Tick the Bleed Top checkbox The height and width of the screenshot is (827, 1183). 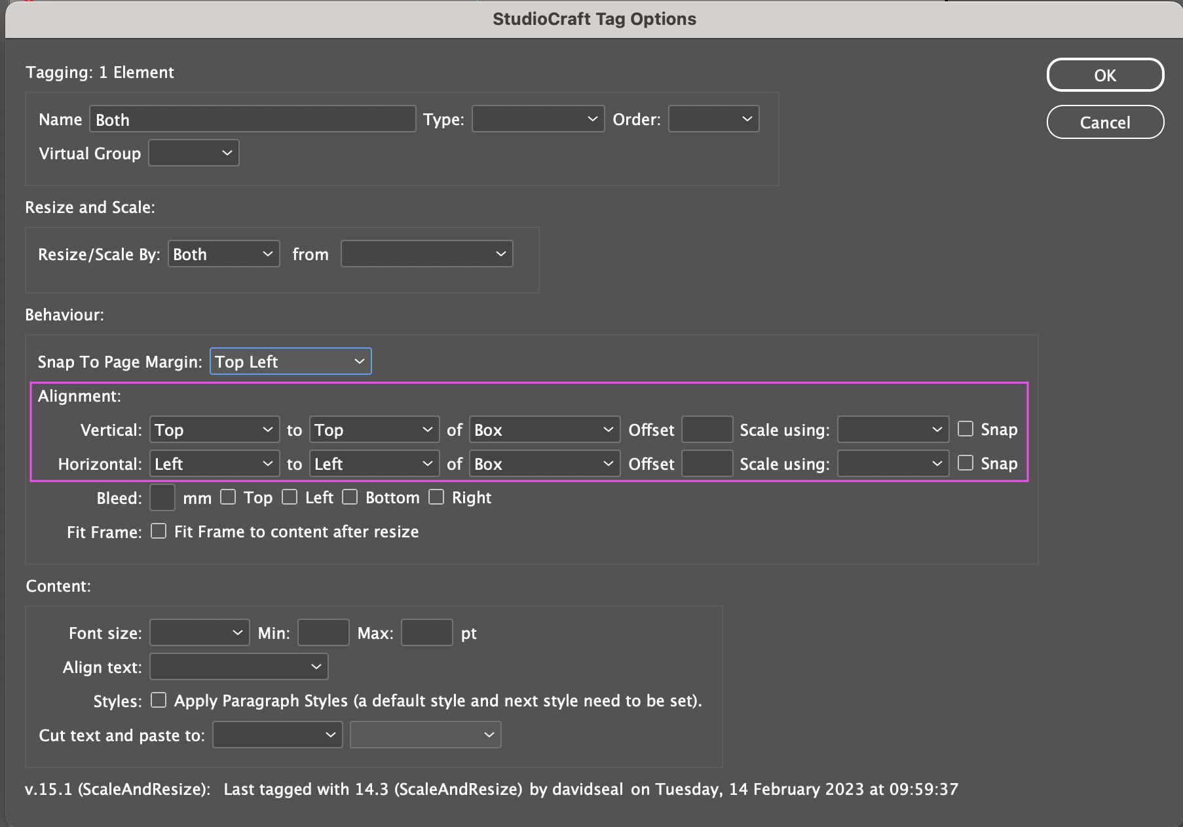[x=228, y=497]
